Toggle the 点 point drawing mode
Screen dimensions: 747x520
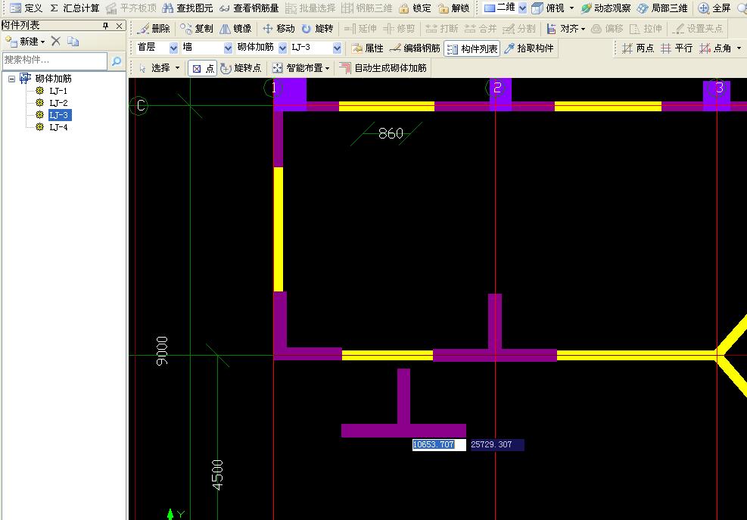click(203, 68)
